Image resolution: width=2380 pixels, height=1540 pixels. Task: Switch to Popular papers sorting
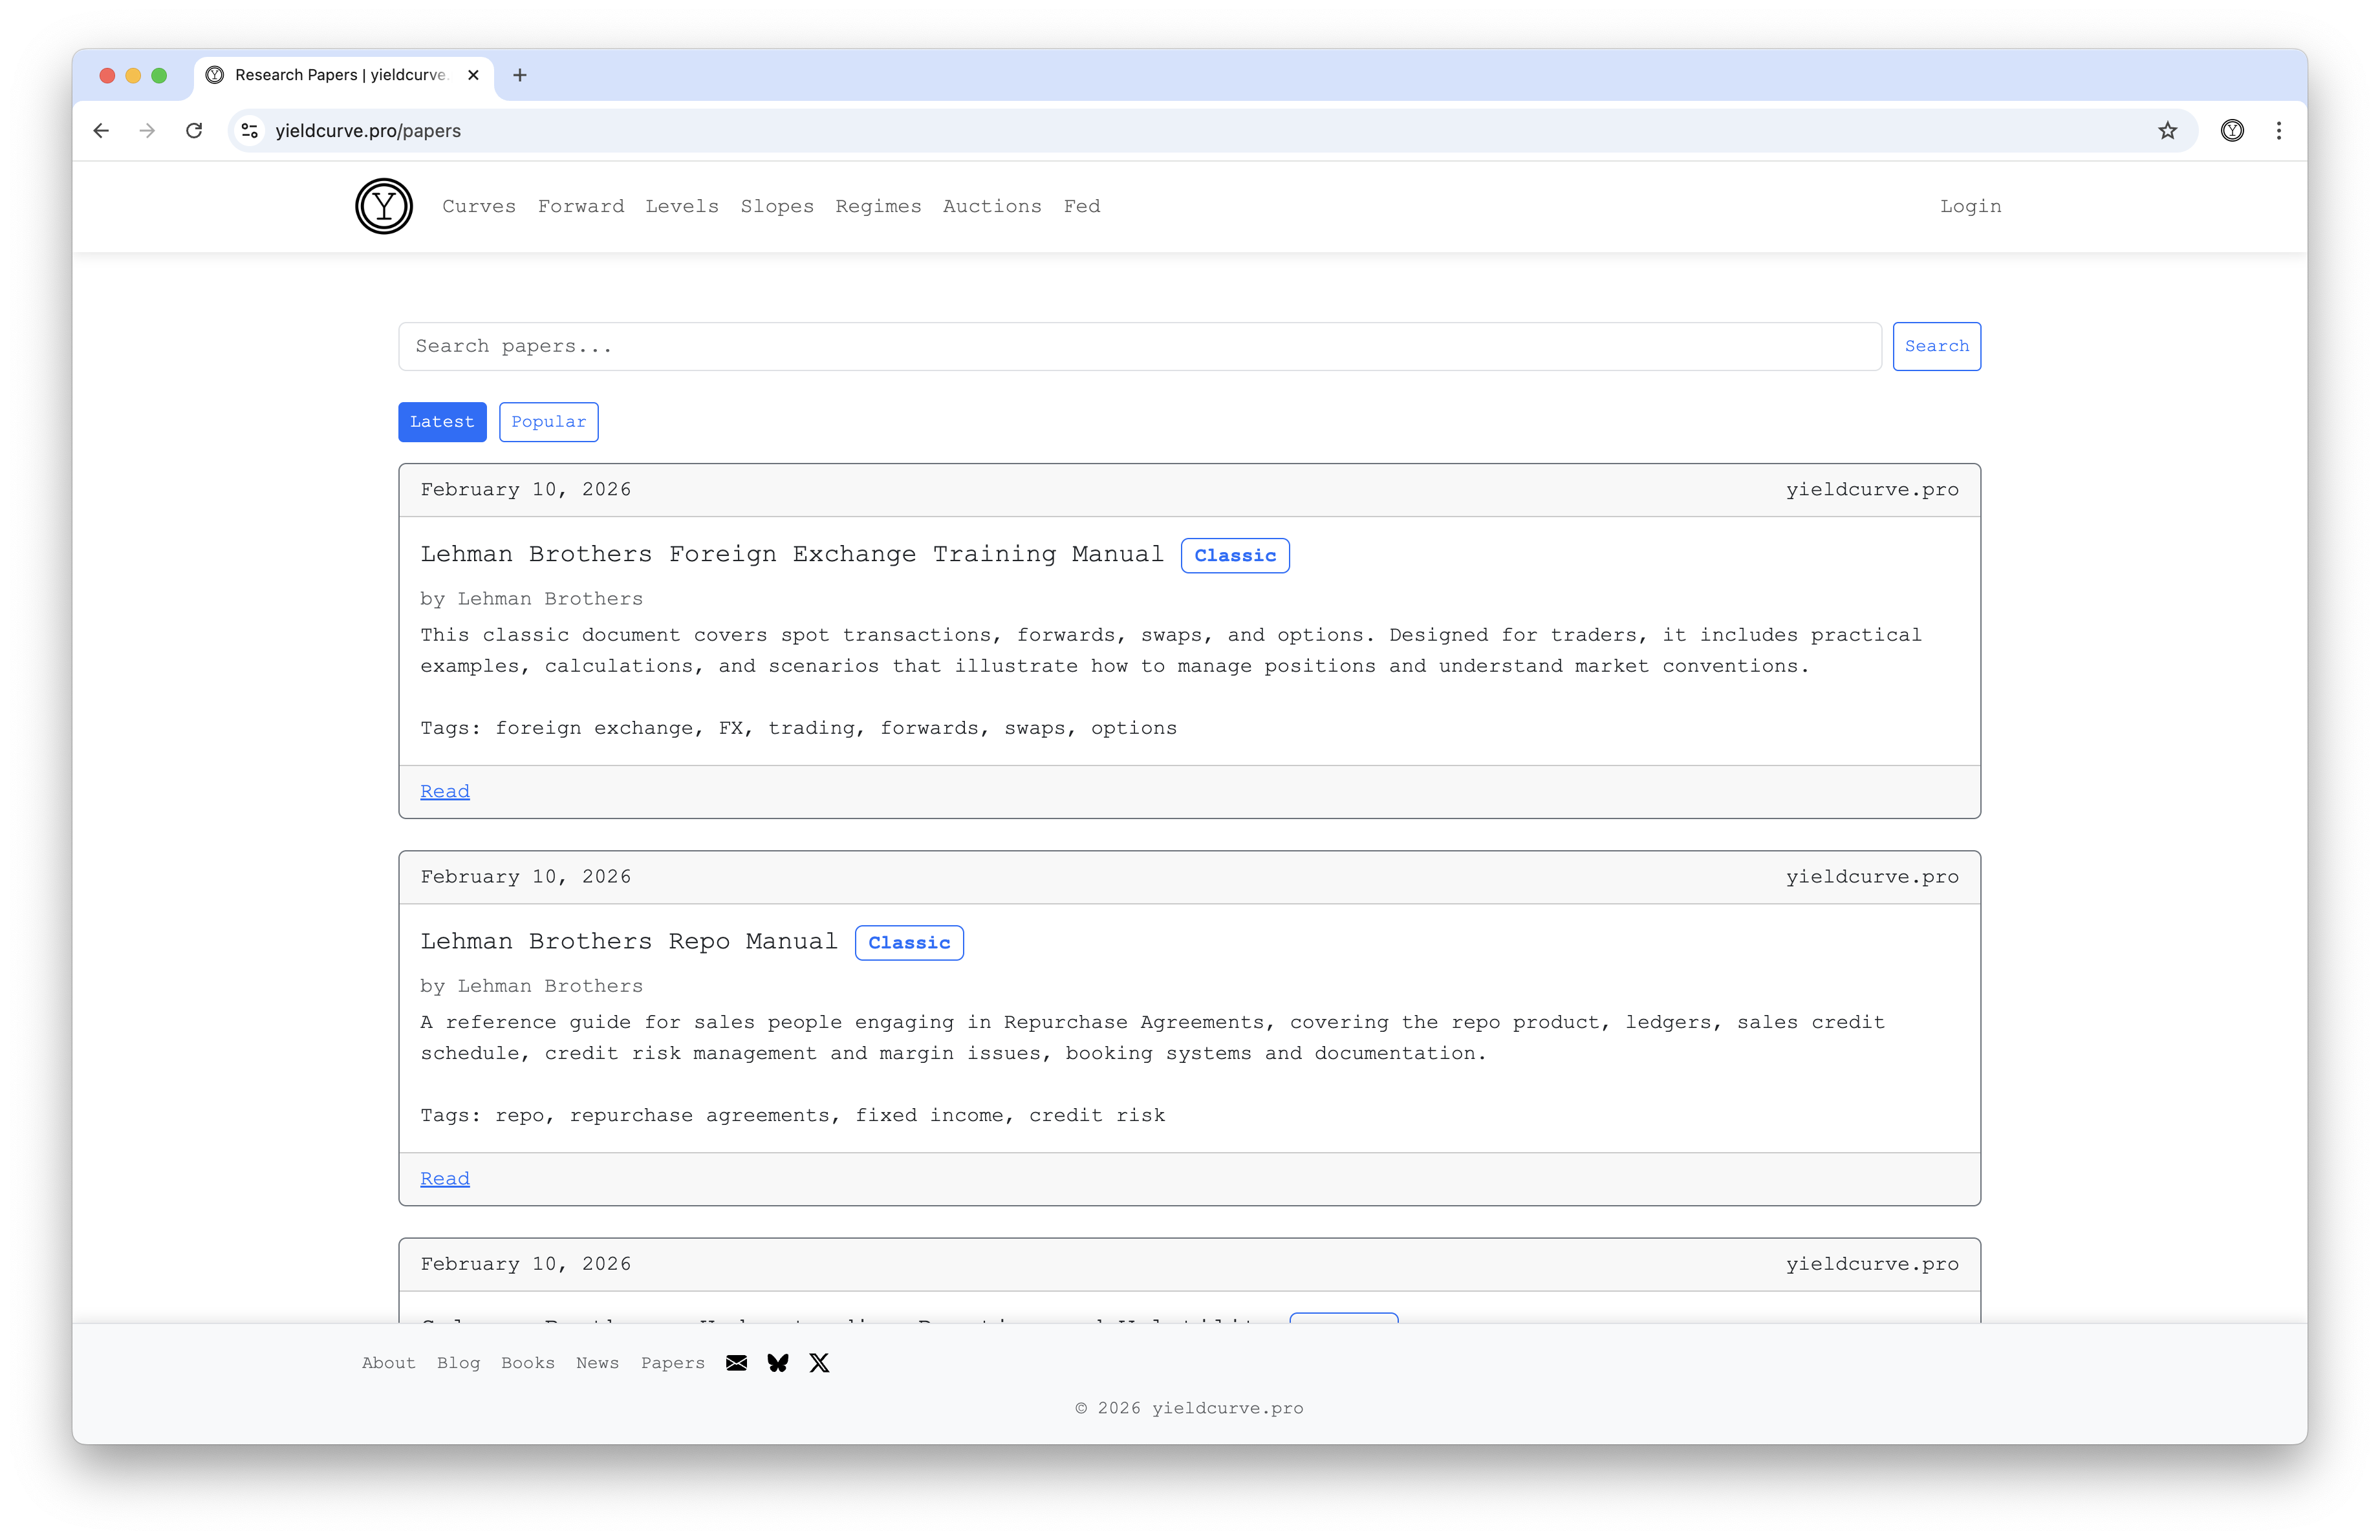pyautogui.click(x=548, y=422)
